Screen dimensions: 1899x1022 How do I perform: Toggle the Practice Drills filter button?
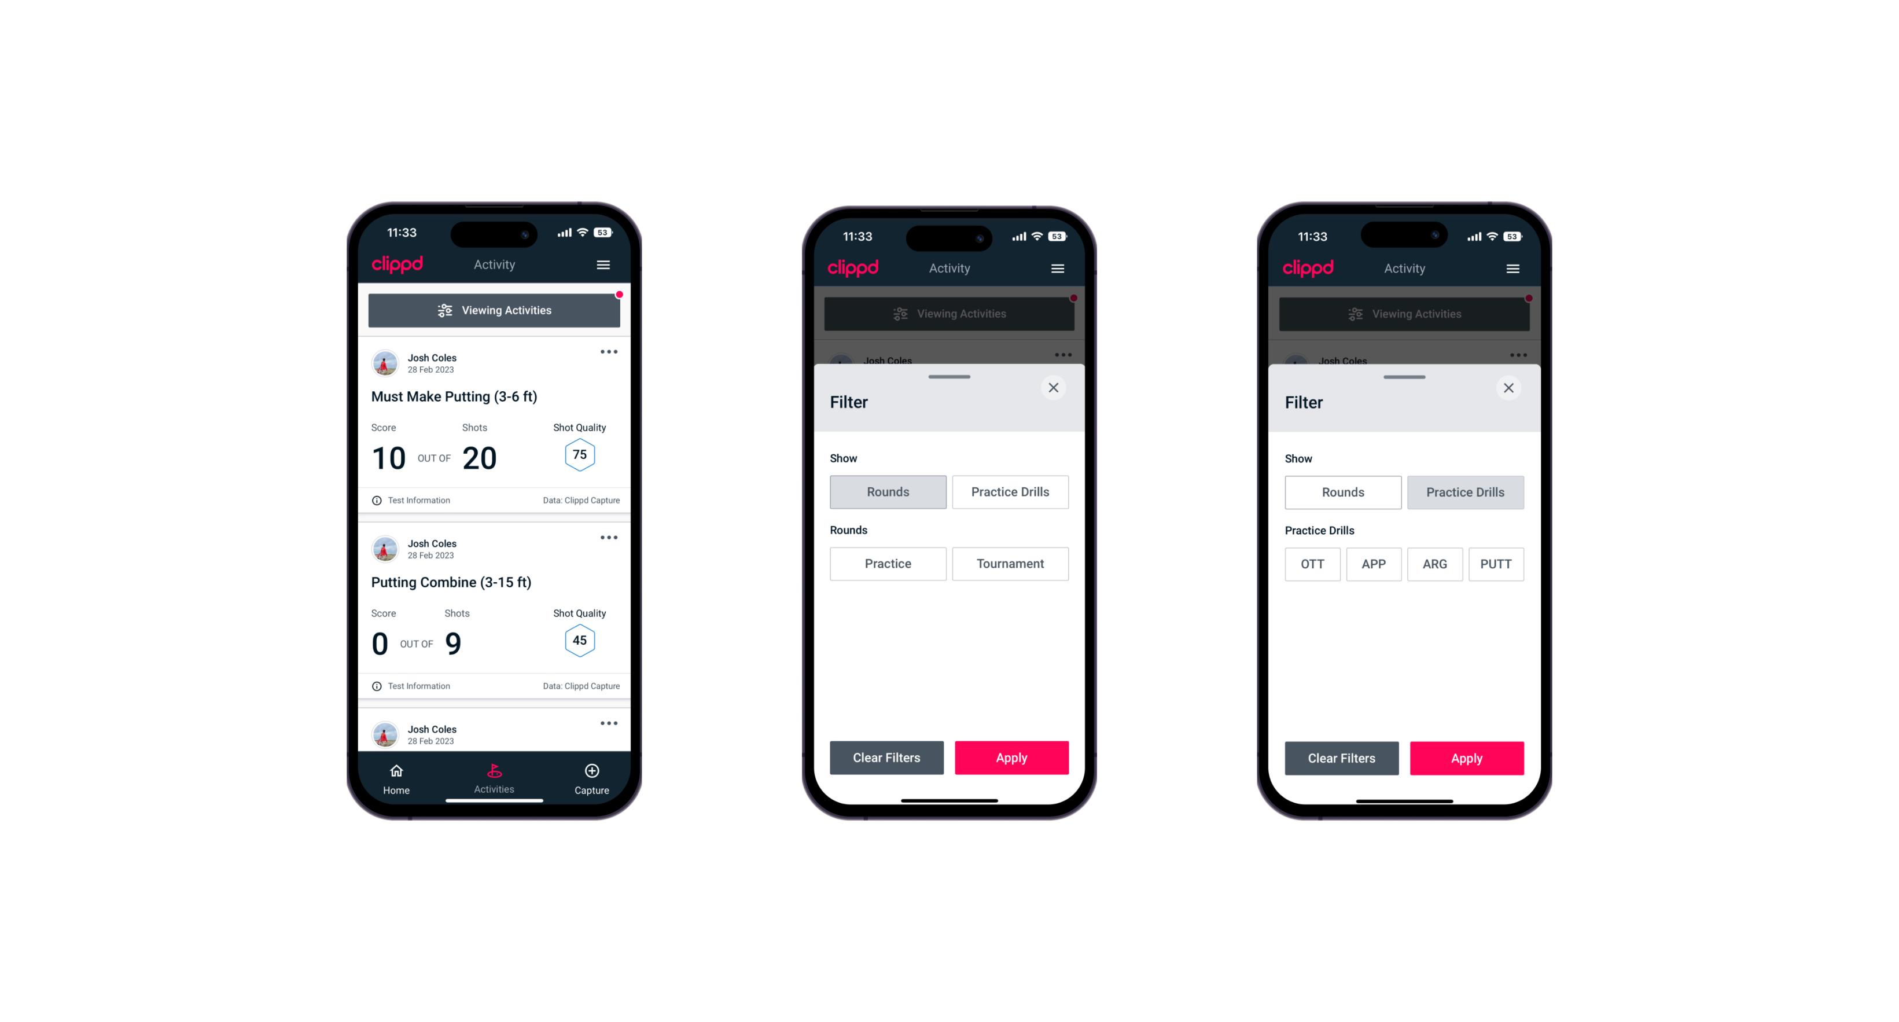1009,491
